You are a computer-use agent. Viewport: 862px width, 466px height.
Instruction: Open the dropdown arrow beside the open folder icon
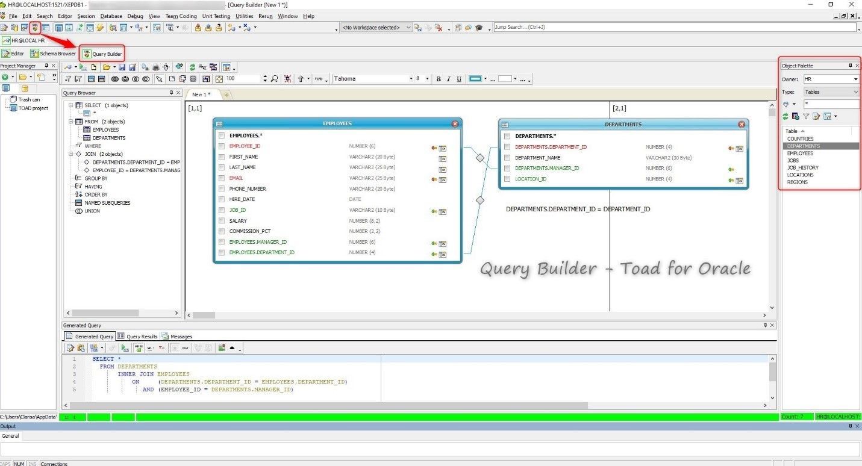[x=114, y=67]
